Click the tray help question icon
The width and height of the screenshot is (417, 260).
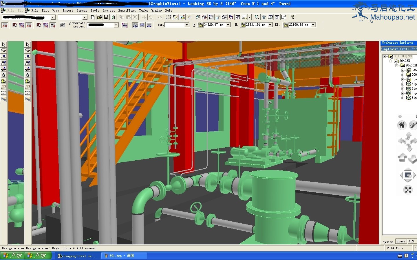pos(406,256)
